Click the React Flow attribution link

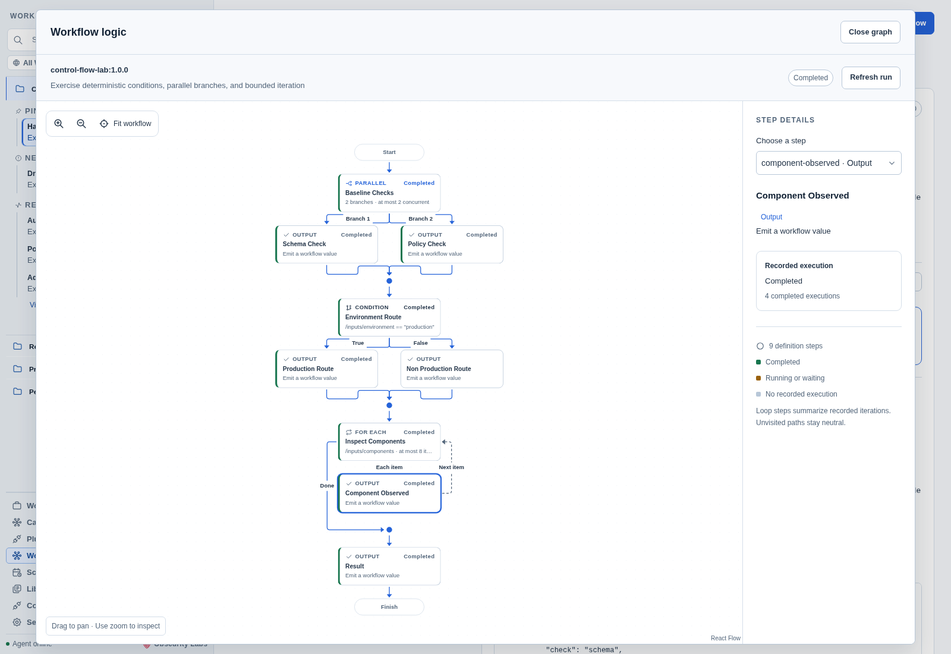(725, 638)
